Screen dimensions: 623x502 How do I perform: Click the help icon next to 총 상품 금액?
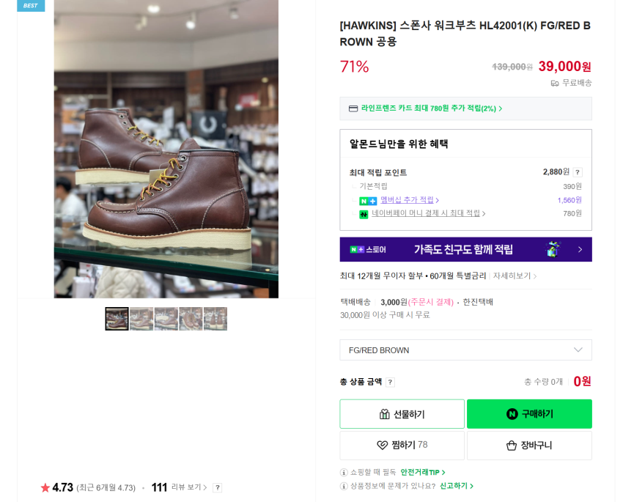[390, 382]
